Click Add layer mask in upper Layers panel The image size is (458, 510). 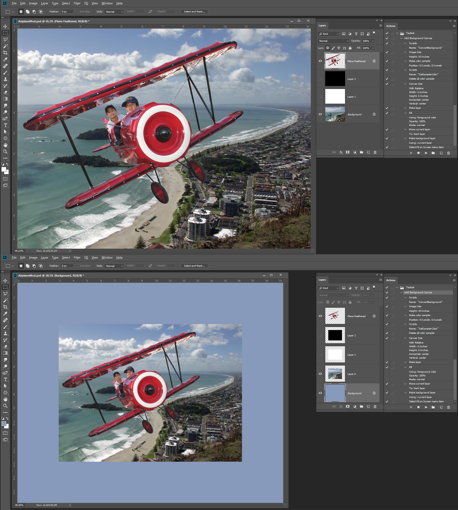point(348,152)
